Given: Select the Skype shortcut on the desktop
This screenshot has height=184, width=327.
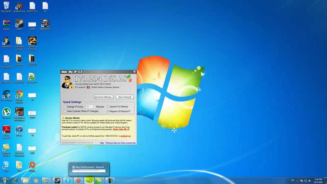Looking at the screenshot, I should (6, 166).
